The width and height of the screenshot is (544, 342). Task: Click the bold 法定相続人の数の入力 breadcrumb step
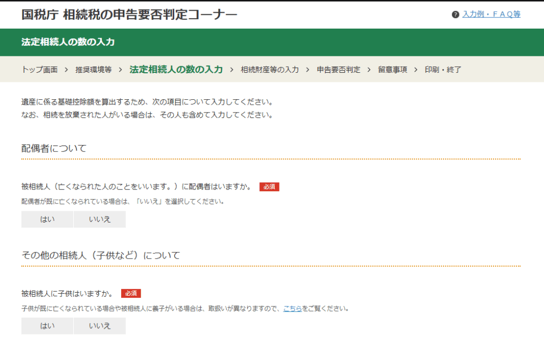[176, 70]
